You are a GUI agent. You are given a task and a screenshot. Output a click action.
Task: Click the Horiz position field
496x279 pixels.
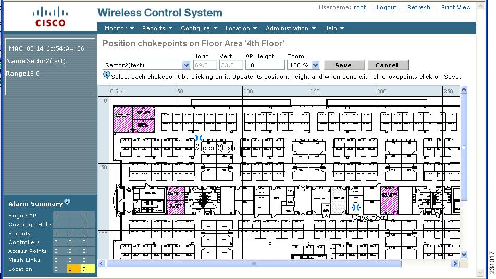(205, 65)
